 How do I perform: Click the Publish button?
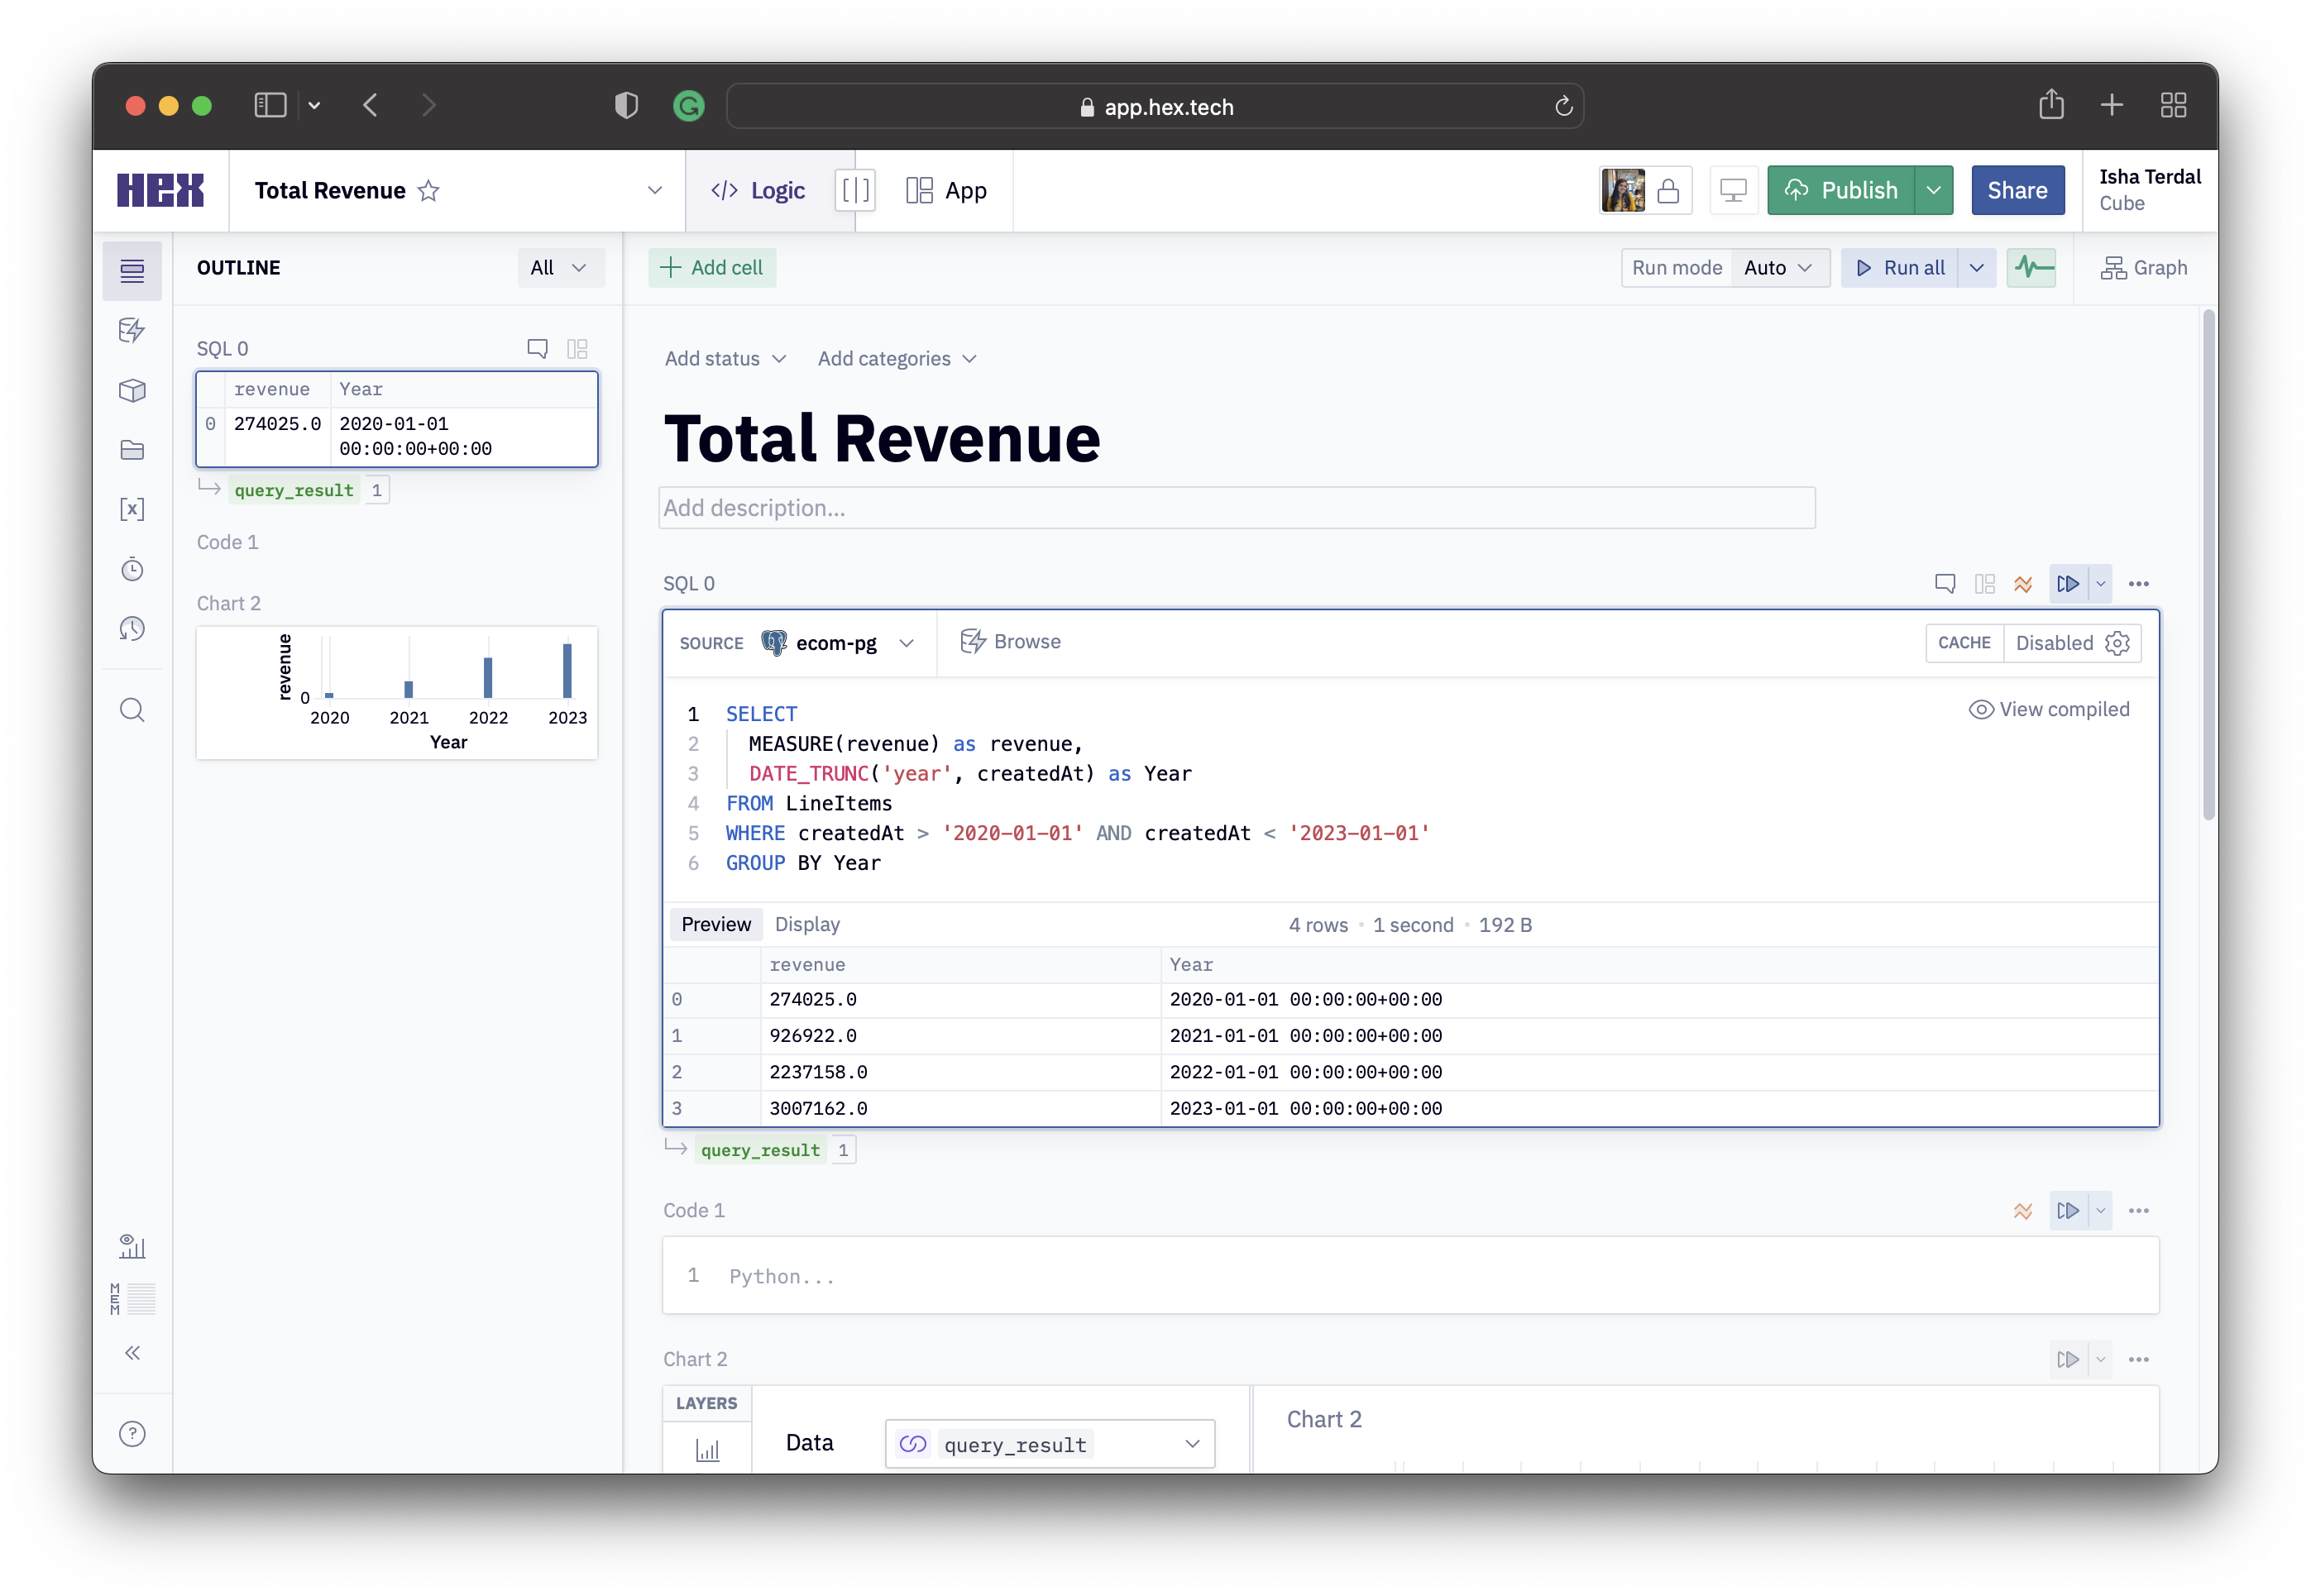pos(1841,190)
